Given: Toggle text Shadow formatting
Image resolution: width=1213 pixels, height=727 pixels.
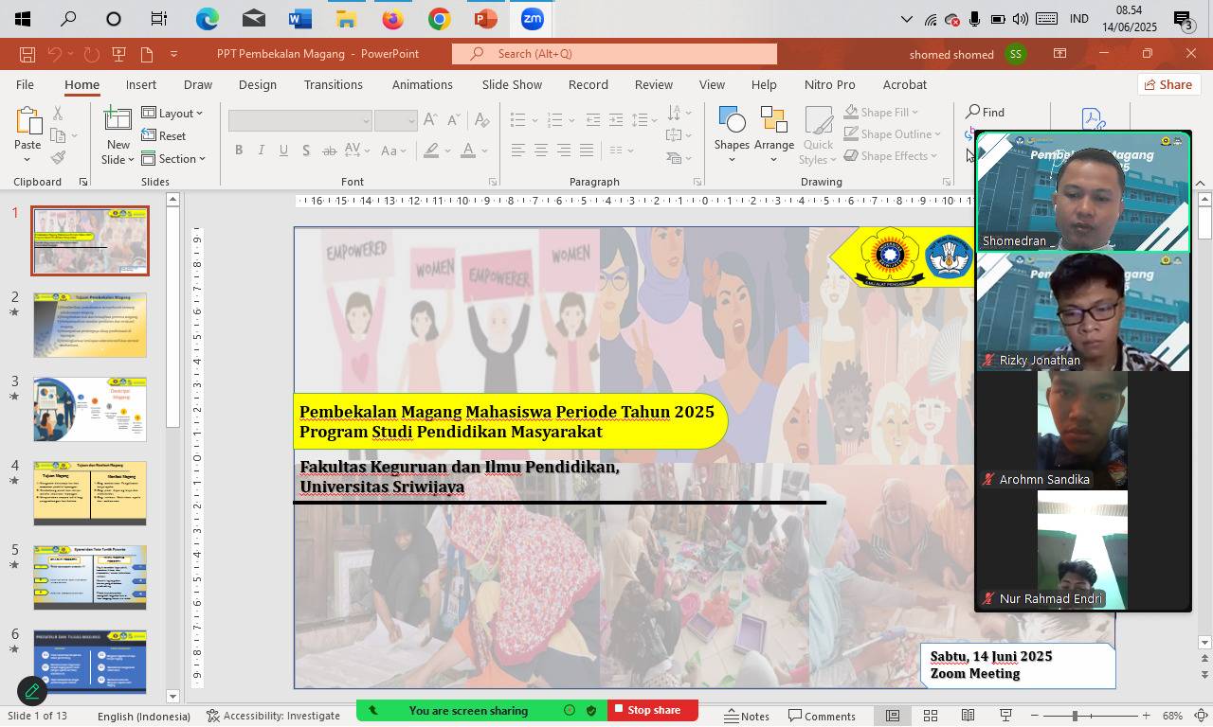Looking at the screenshot, I should pos(306,151).
